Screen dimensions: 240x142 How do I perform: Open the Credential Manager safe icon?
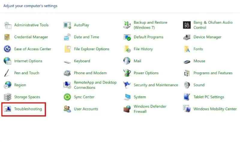7,37
